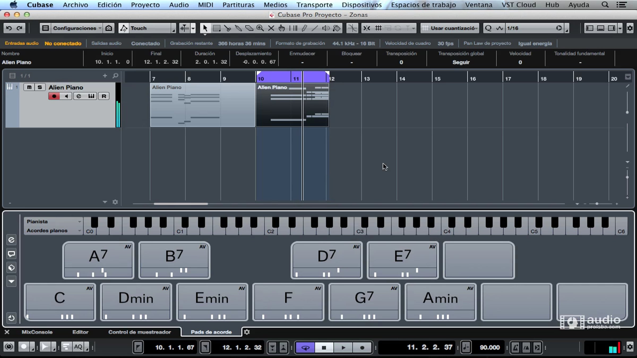Screen dimensions: 637x358
Task: Select the Mute X tool
Action: 271,28
